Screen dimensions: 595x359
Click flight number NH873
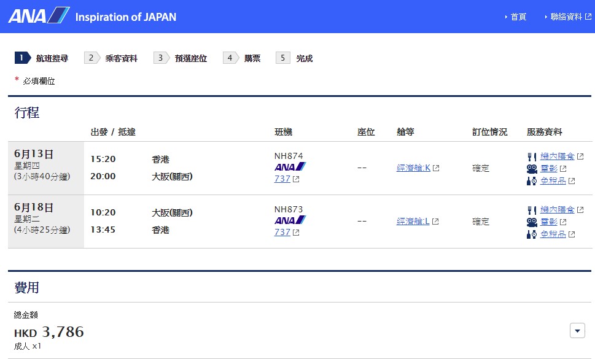(289, 209)
